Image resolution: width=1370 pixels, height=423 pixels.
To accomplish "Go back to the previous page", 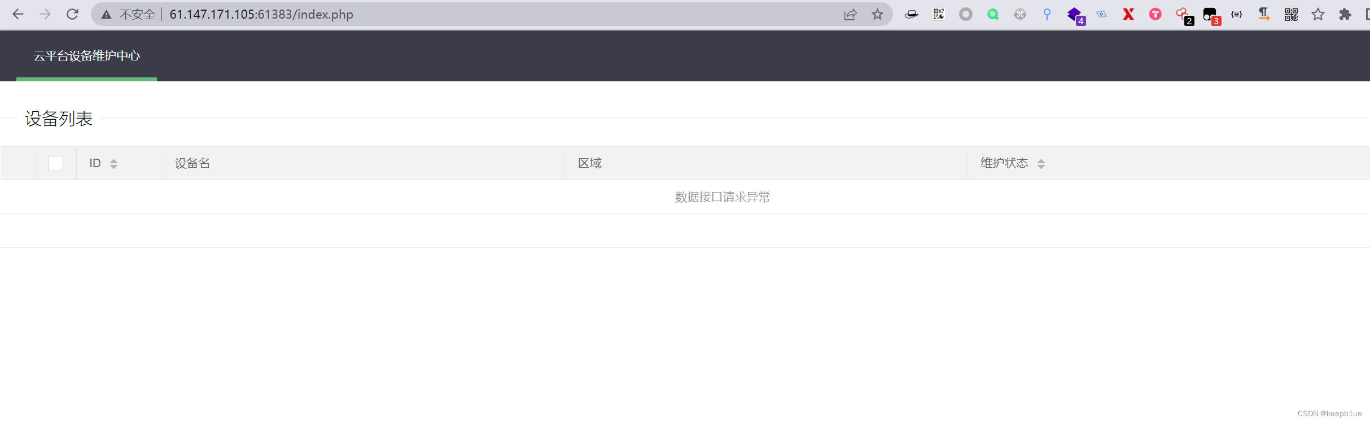I will click(18, 14).
